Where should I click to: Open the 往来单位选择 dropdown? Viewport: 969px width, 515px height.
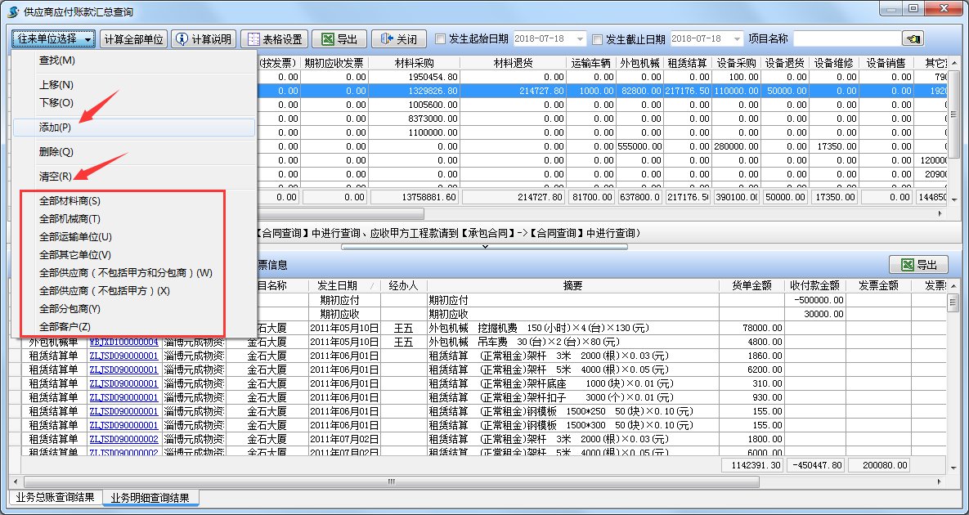point(51,38)
